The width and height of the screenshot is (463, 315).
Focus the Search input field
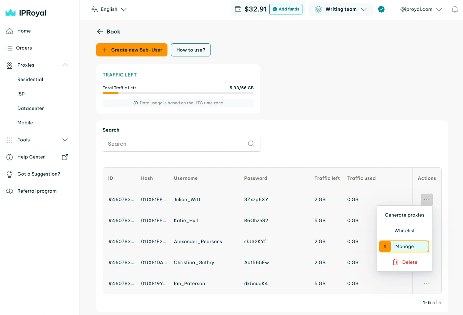pyautogui.click(x=182, y=144)
